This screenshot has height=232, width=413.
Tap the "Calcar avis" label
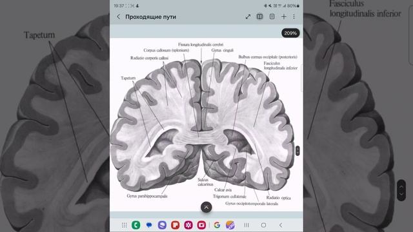point(223,189)
